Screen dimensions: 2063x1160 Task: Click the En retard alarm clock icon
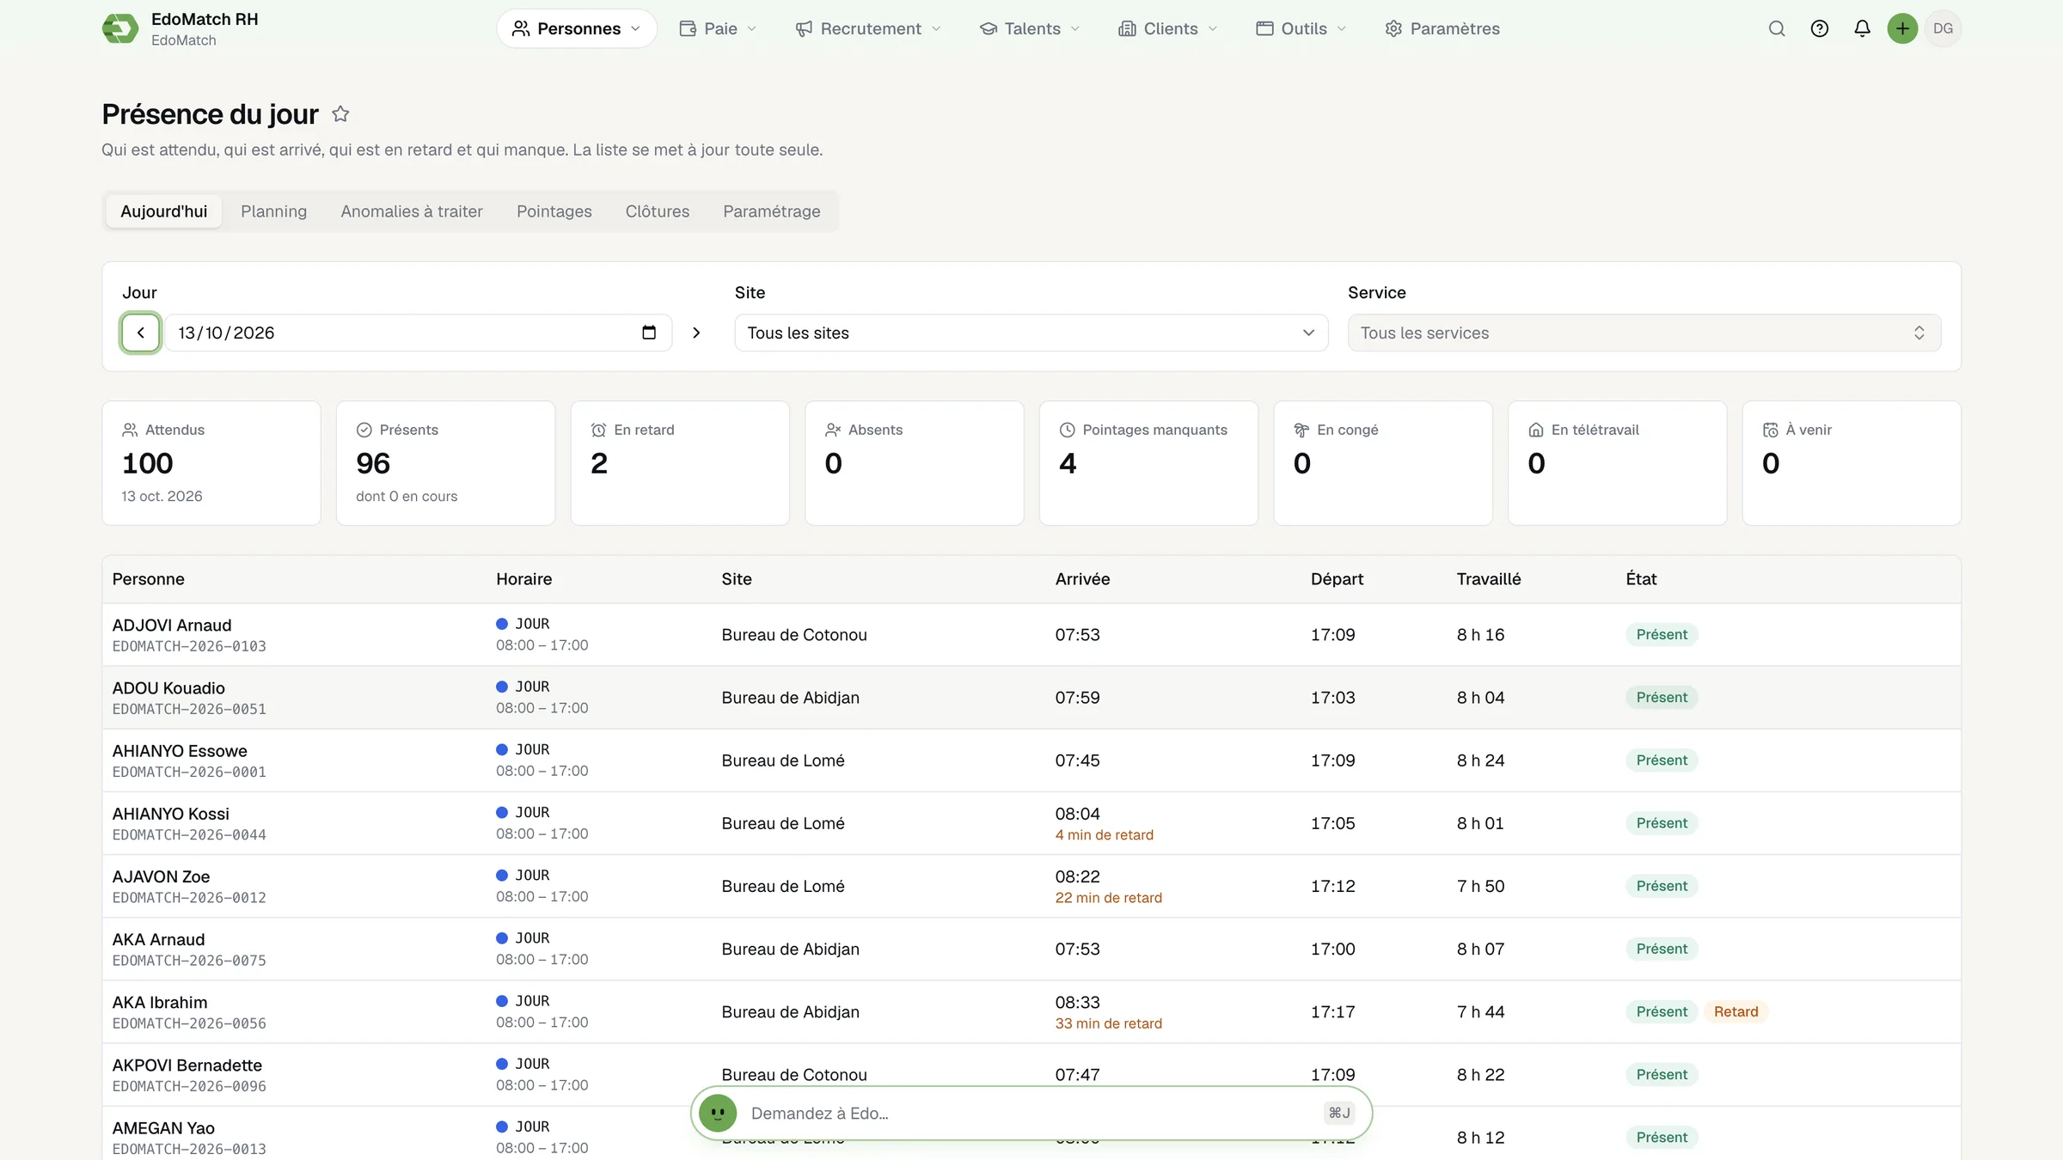[x=598, y=430]
